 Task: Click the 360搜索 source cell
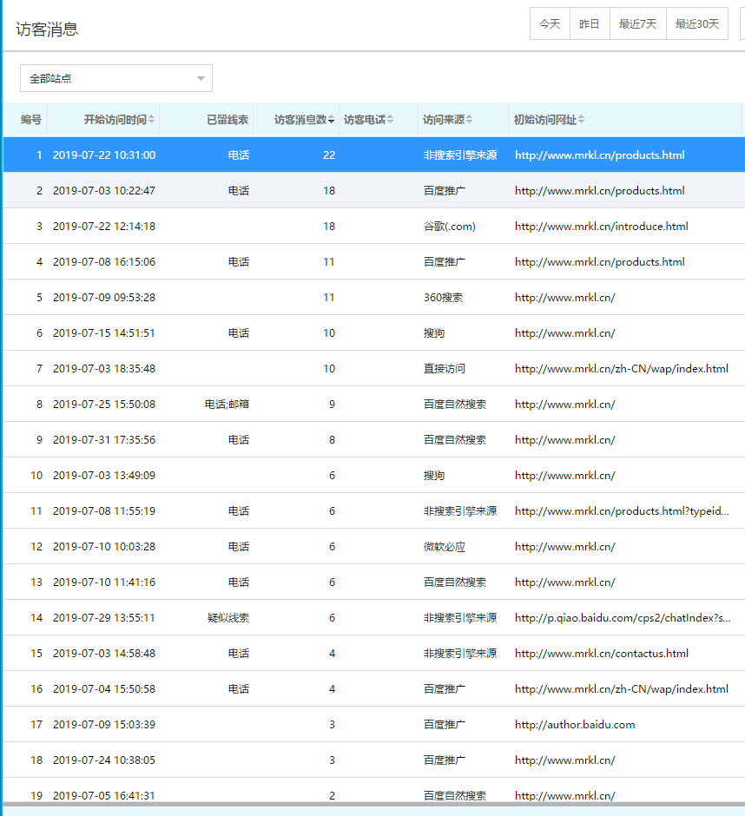click(443, 298)
